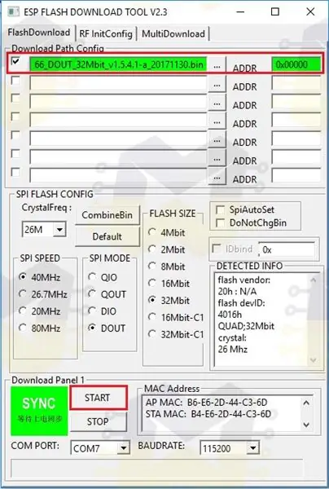Close the ESP Flash Download Tool window
The image size is (329, 489).
click(x=310, y=12)
